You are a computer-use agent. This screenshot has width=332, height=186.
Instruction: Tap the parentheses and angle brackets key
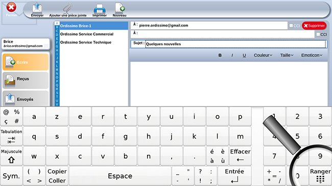point(34,176)
